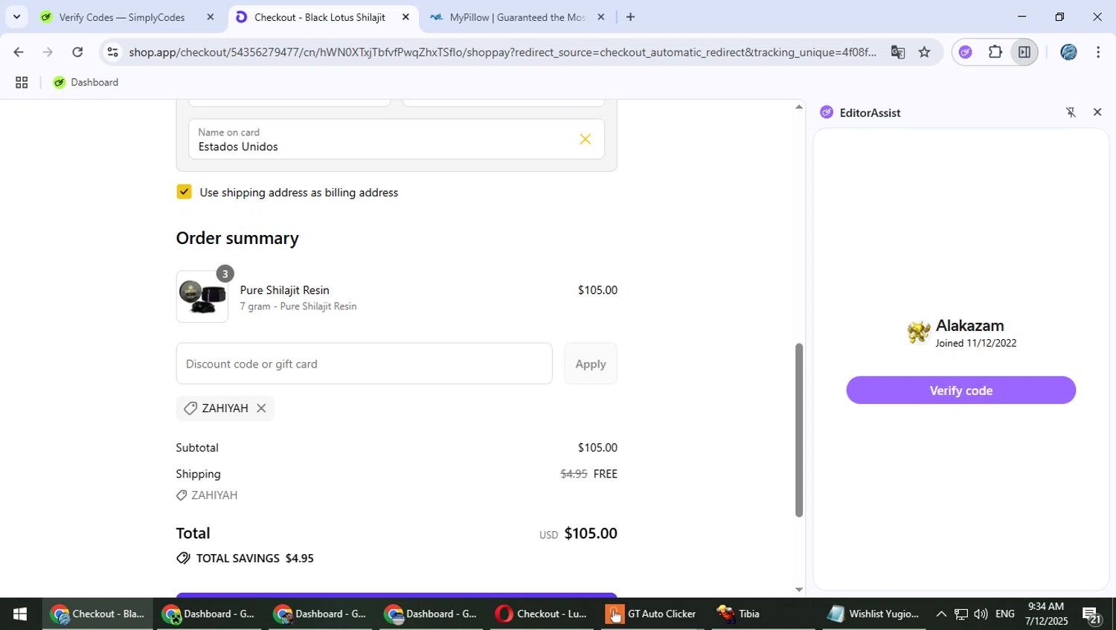Open the Chrome profile avatar

click(1068, 52)
